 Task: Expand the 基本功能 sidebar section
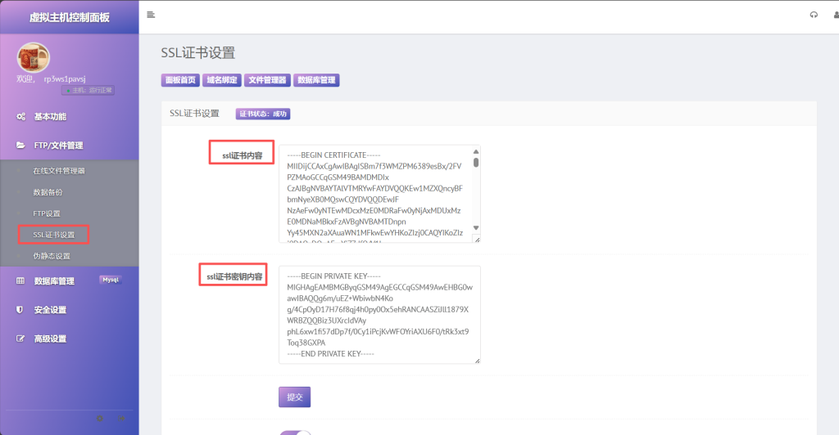click(x=51, y=117)
